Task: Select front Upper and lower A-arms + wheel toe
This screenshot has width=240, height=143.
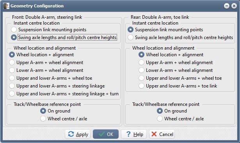Action: [x=51, y=78]
